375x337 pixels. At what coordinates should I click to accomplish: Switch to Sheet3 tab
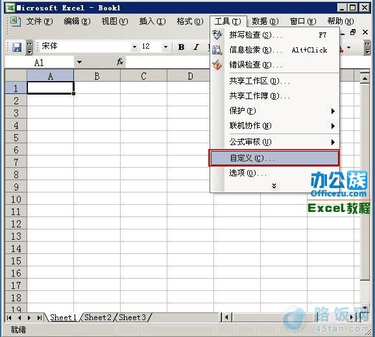coord(132,318)
